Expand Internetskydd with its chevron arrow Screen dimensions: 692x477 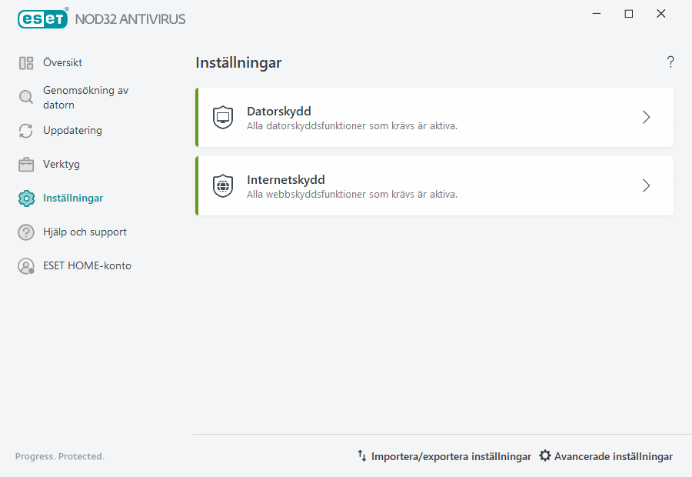(646, 185)
